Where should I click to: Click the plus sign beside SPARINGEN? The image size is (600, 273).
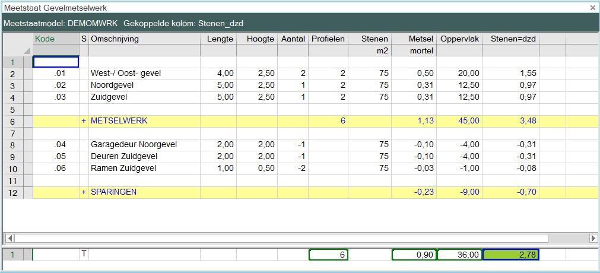click(84, 192)
